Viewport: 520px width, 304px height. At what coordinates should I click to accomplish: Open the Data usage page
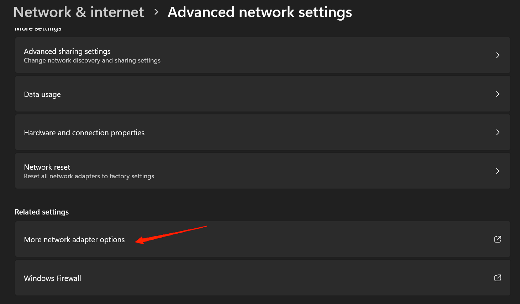[x=42, y=94]
